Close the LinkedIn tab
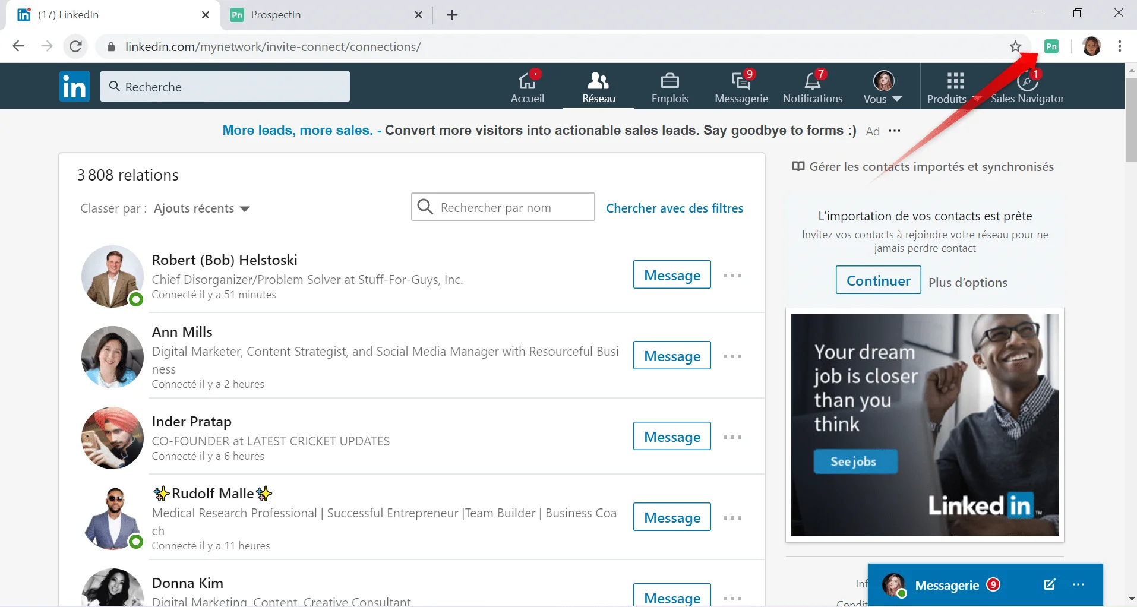The width and height of the screenshot is (1137, 607). click(x=206, y=15)
